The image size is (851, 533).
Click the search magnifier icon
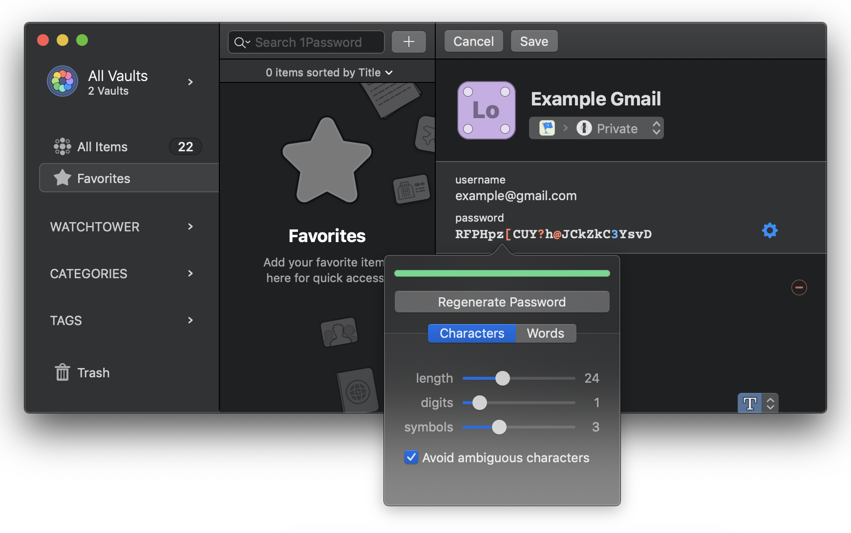tap(242, 43)
